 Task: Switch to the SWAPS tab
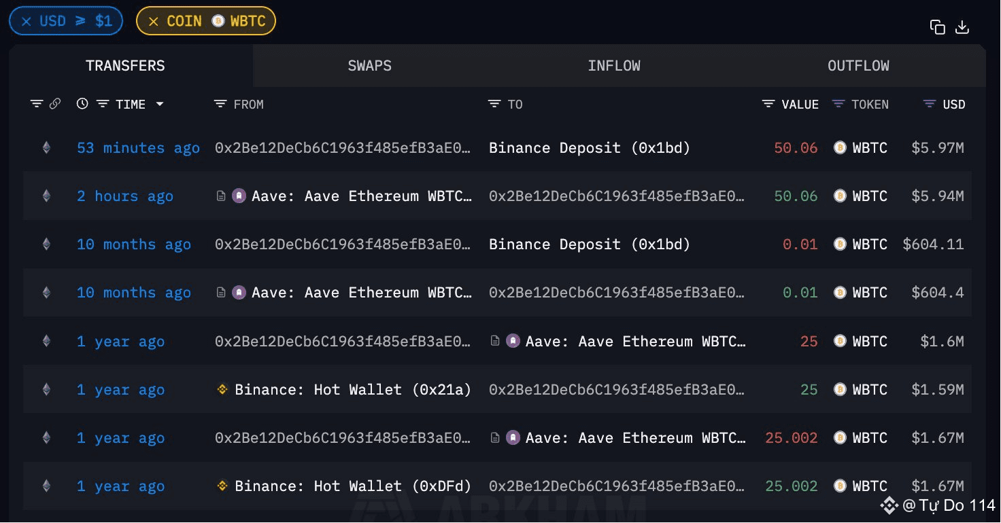369,66
